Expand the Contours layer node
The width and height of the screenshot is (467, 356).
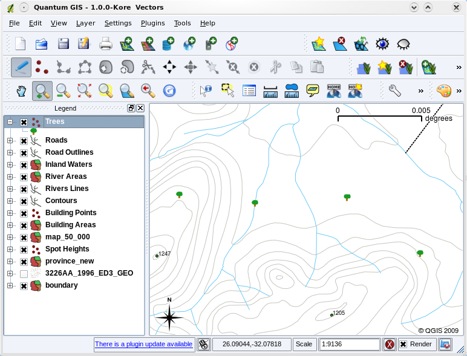10,201
